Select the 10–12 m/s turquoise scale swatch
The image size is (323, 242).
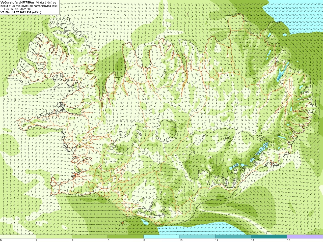click(x=197, y=236)
